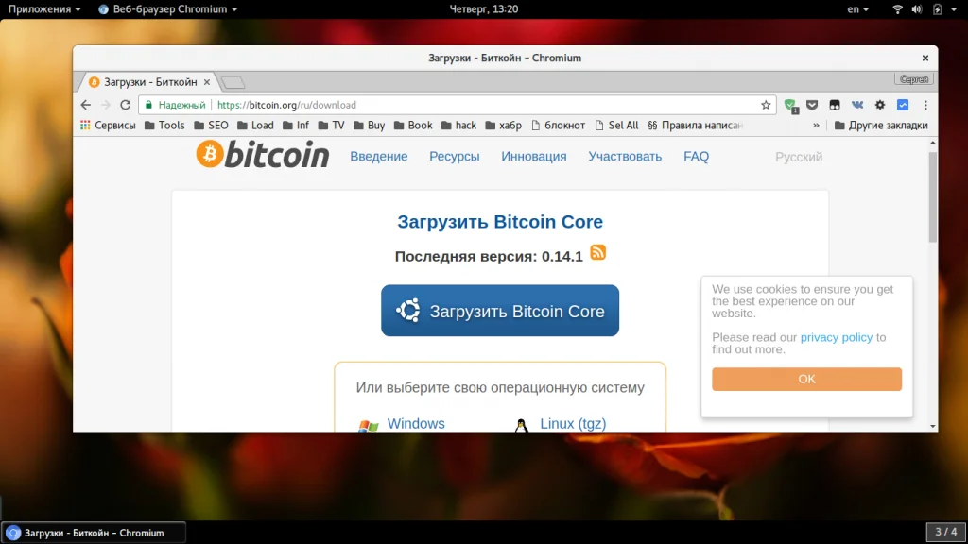Click the volume speaker icon
Viewport: 968px width, 544px height.
pos(917,9)
